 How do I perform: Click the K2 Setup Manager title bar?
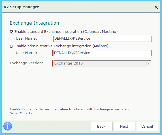coord(78,7)
